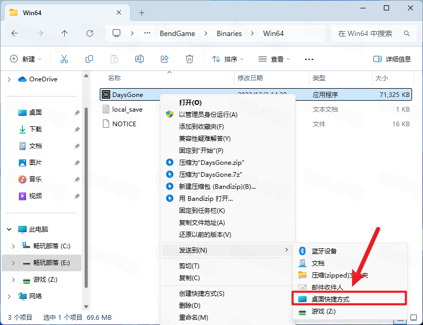This screenshot has width=423, height=325.
Task: Collapse the 此电脑 tree node
Action: tap(9, 230)
